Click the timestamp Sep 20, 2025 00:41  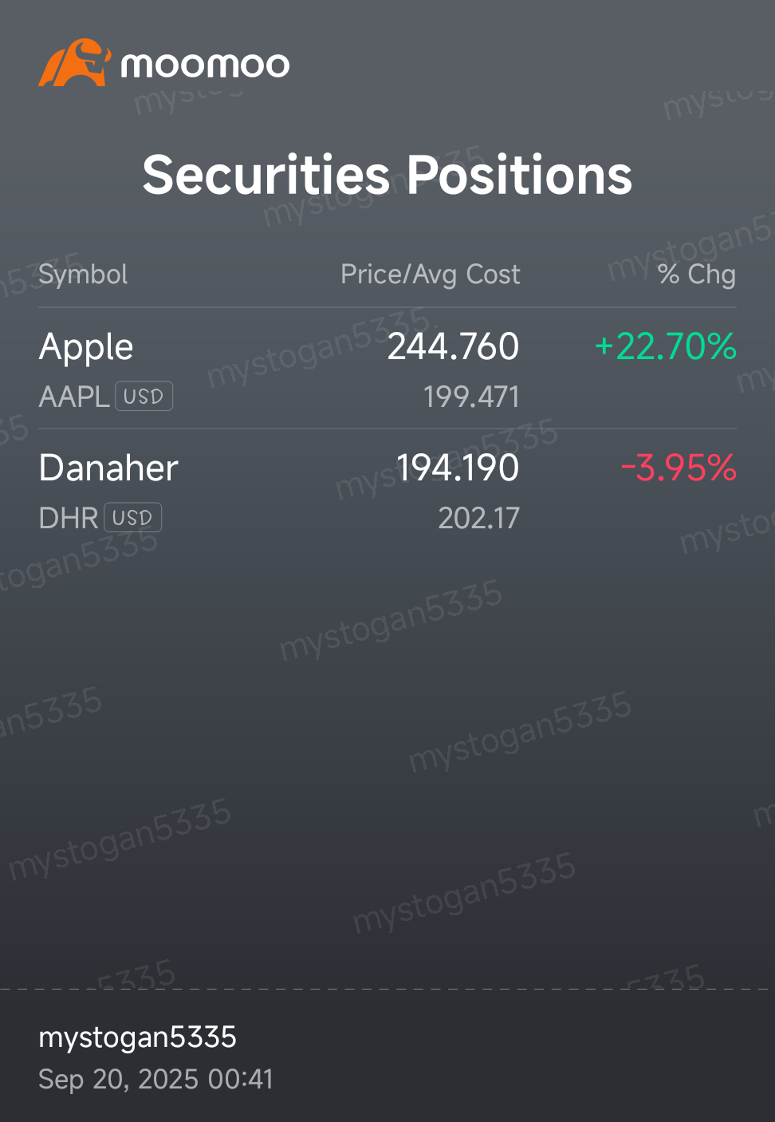(155, 1080)
